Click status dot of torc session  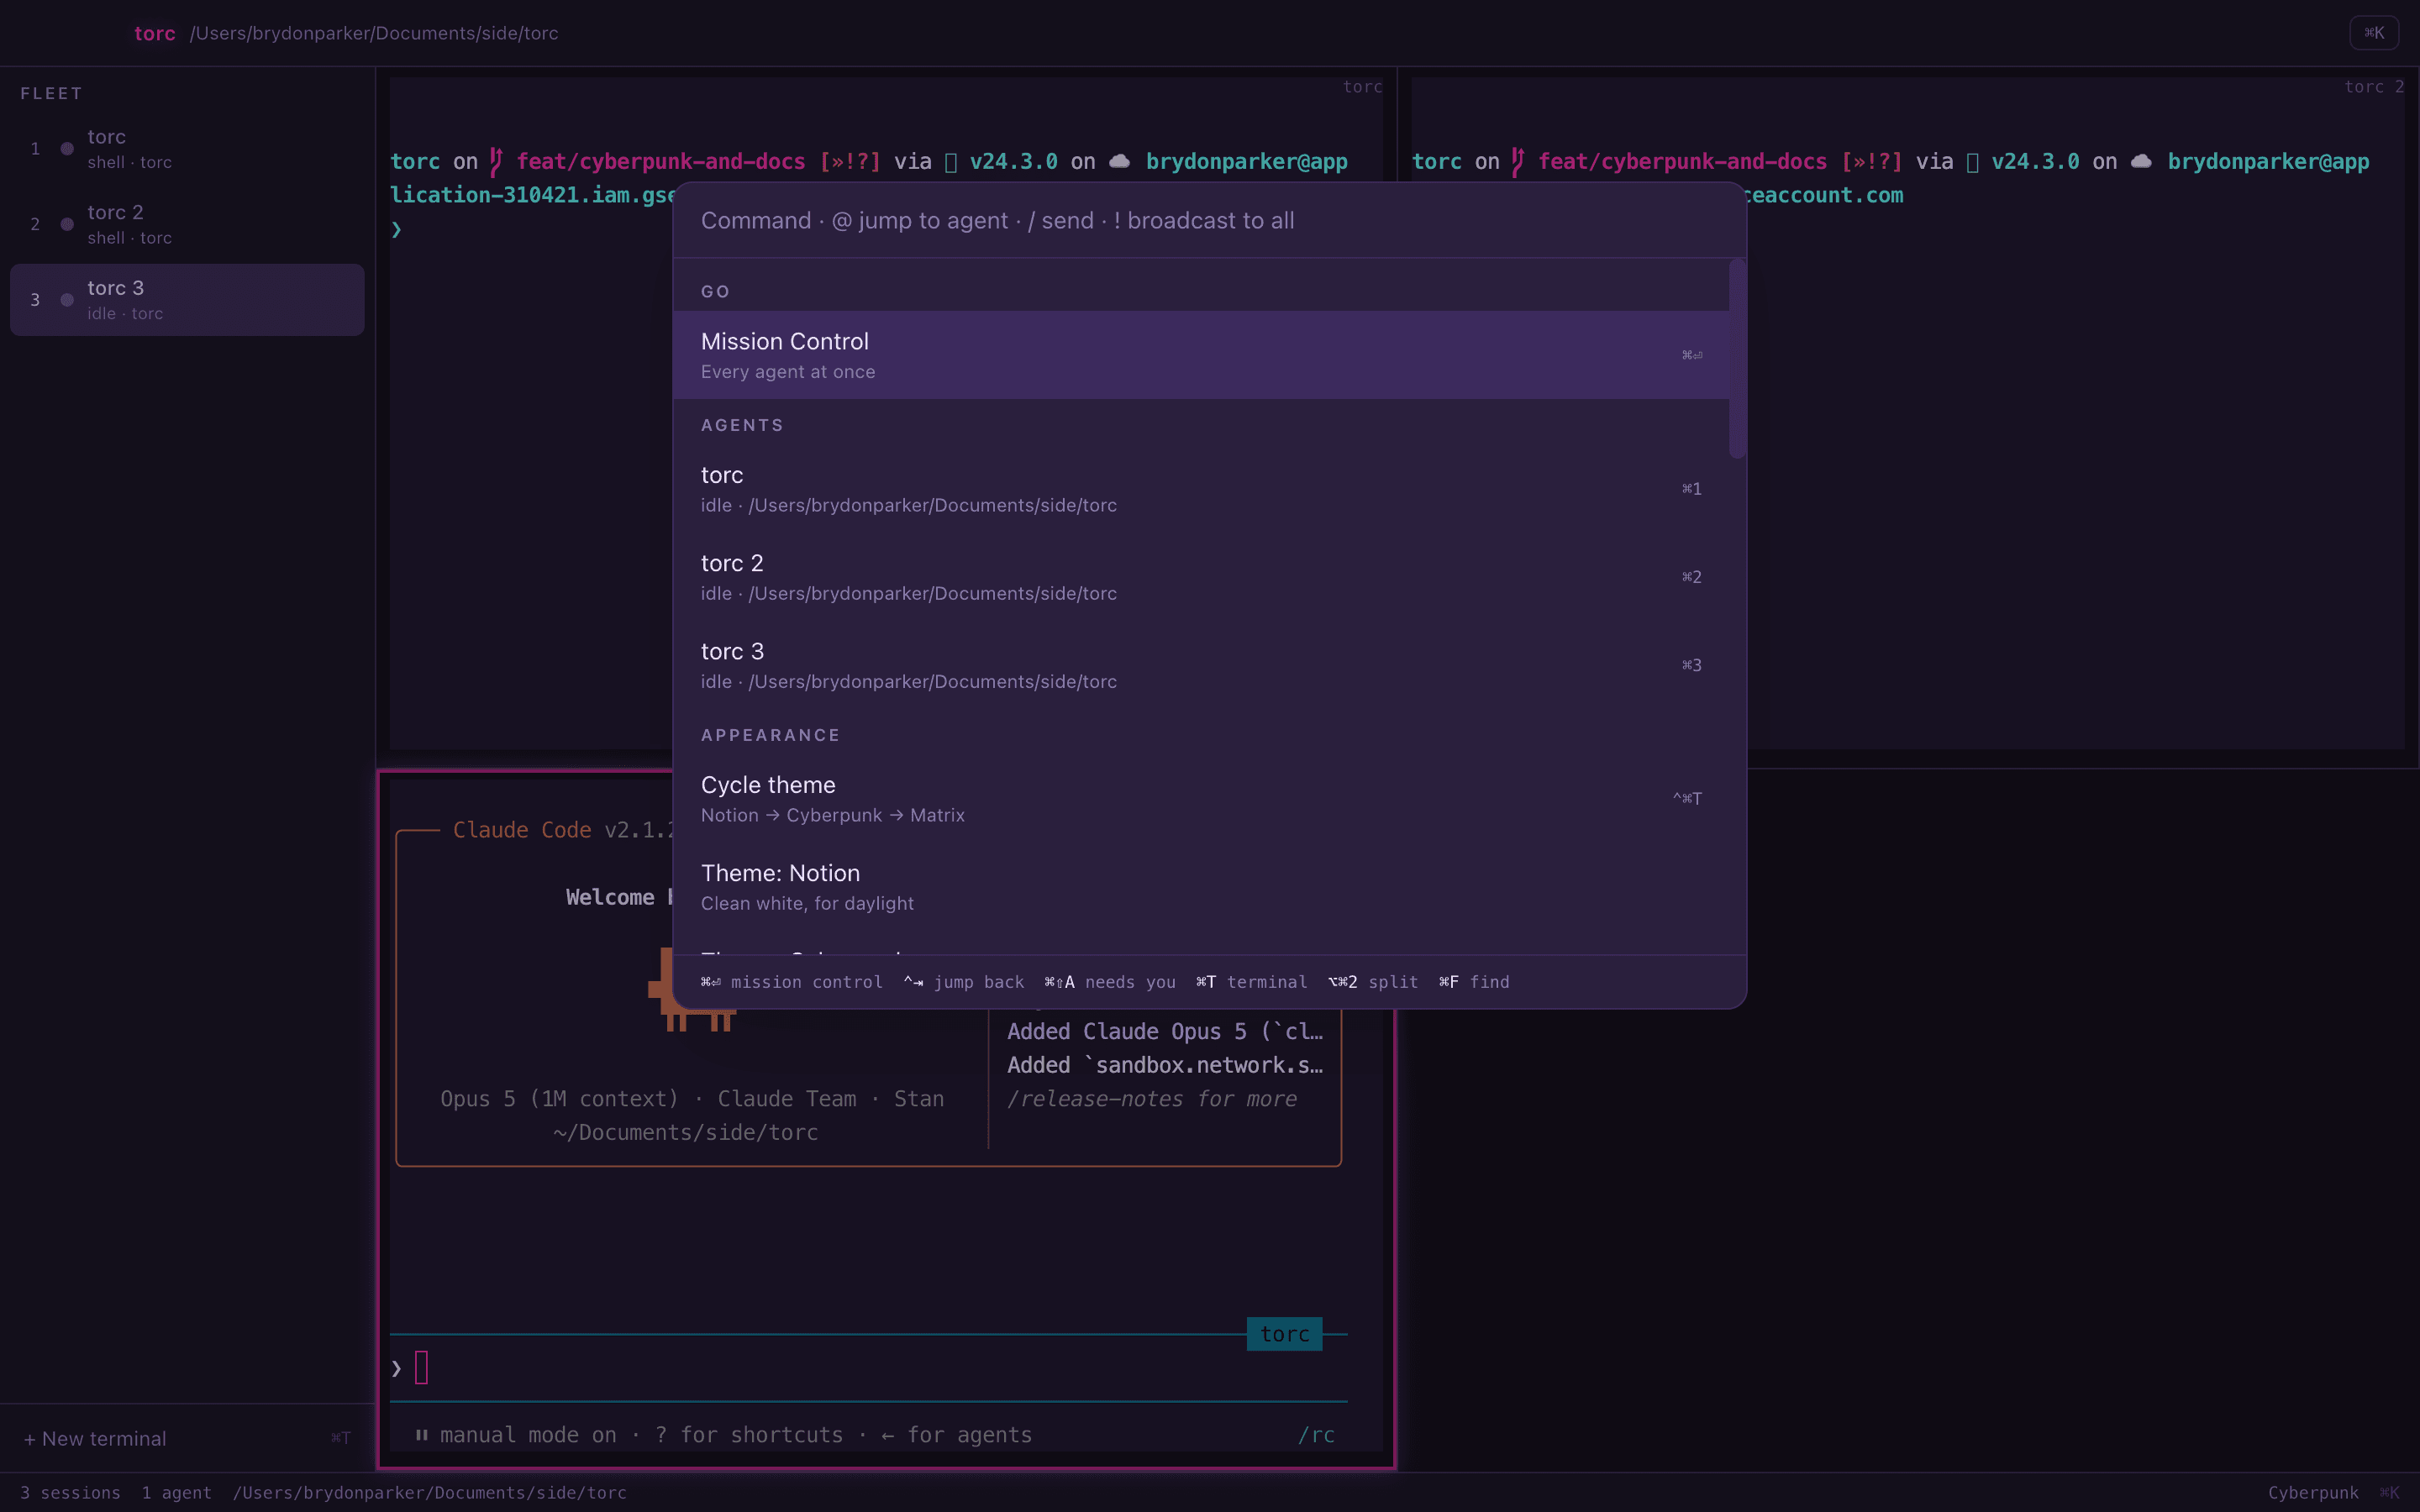67,149
